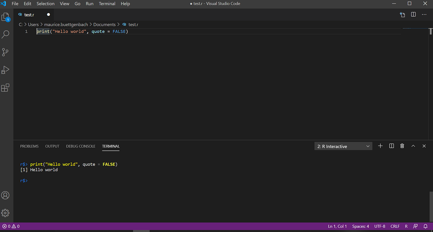Run the R source file
433x232 pixels.
click(402, 15)
